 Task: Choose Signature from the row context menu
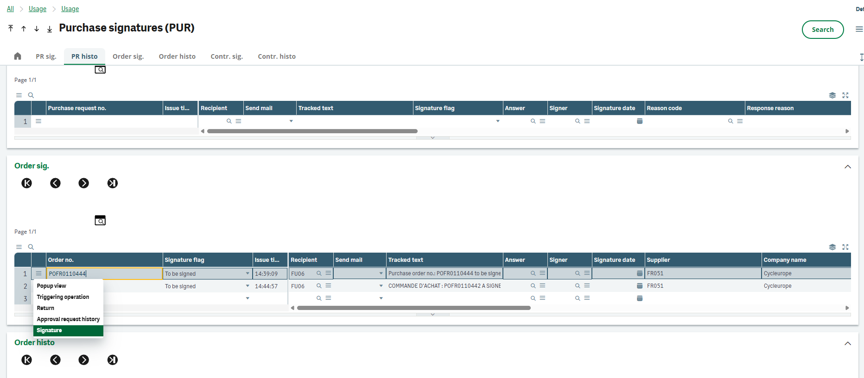pos(68,330)
